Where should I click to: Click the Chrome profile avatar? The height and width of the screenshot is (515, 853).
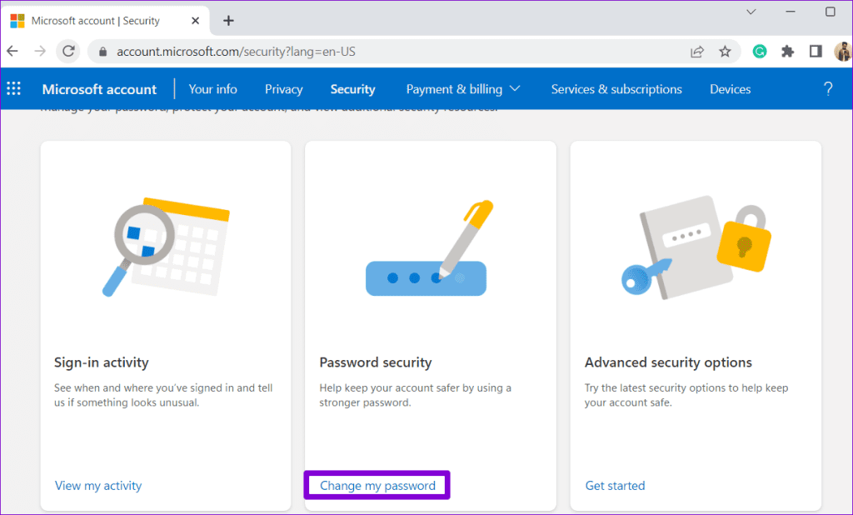point(843,52)
